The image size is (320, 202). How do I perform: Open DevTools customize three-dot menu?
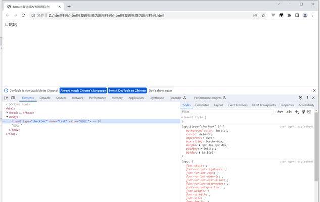point(307,98)
